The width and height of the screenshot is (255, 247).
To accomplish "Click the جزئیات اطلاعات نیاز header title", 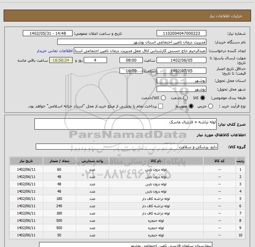I will tap(226, 16).
